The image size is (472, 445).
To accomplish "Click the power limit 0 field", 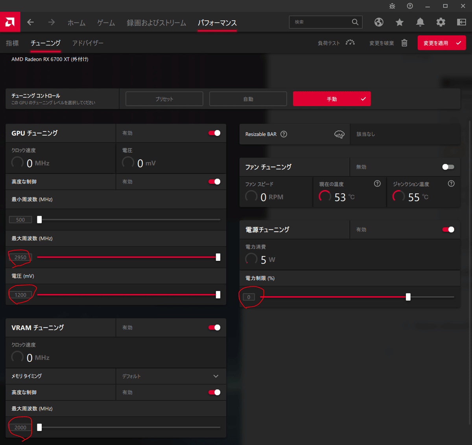I will pos(249,297).
